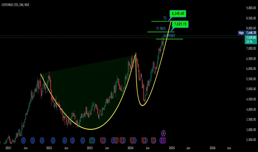Click the 3,500.00 price axis label
Screen dimensions: 258x152
point(251,119)
